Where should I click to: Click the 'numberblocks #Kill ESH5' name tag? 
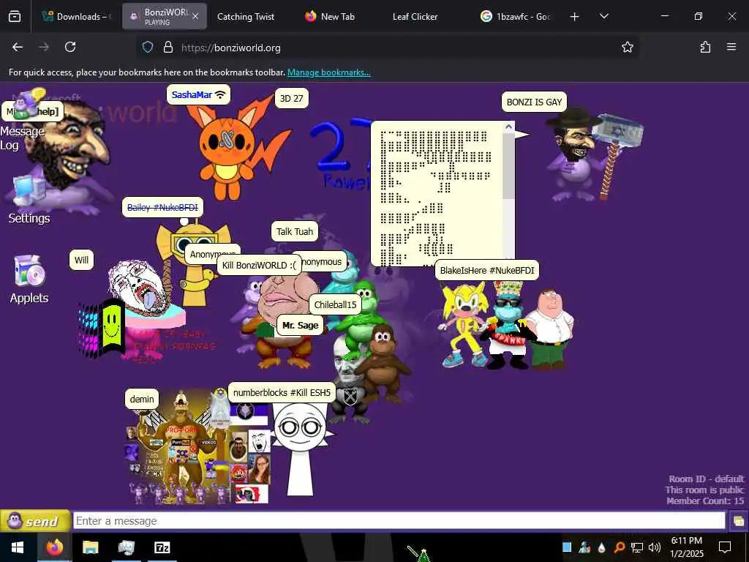[282, 393]
